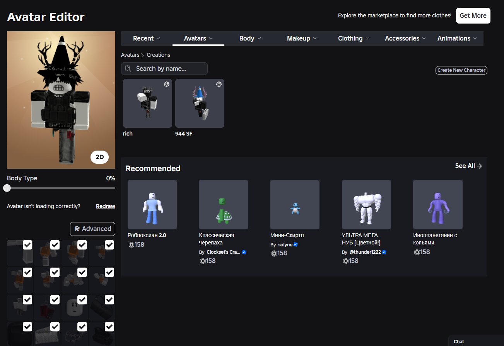504x346 pixels.
Task: Expand the Animations category dropdown
Action: [457, 38]
